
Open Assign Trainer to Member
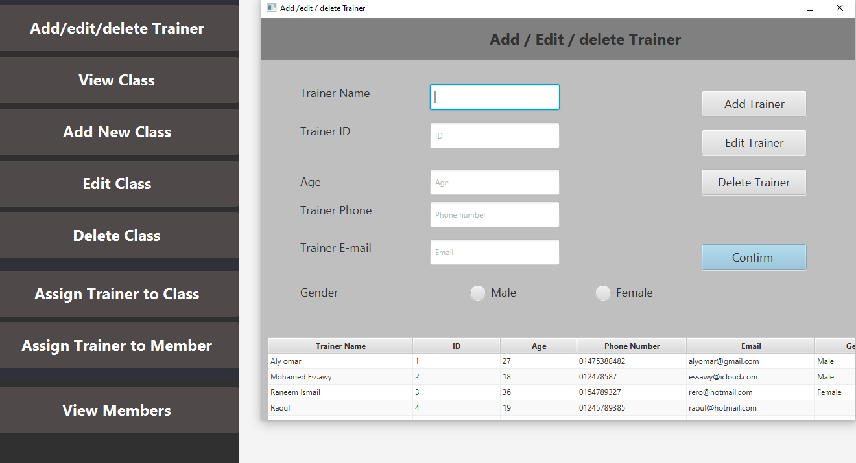click(x=117, y=345)
